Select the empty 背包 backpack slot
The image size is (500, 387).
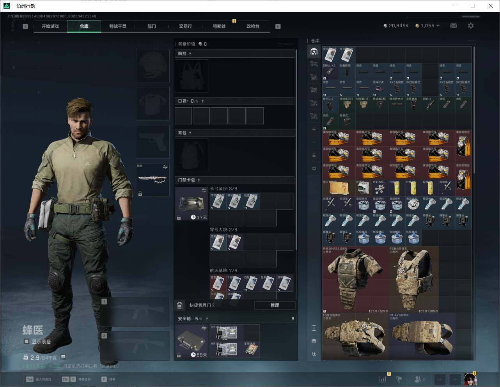(191, 155)
